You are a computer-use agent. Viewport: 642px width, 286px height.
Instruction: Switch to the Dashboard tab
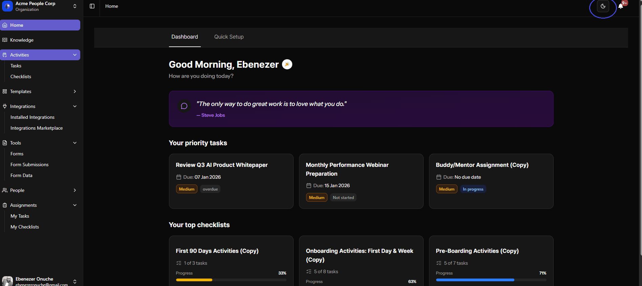[185, 37]
